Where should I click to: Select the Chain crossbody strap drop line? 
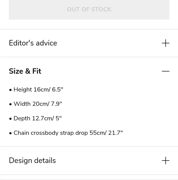[x=66, y=133]
